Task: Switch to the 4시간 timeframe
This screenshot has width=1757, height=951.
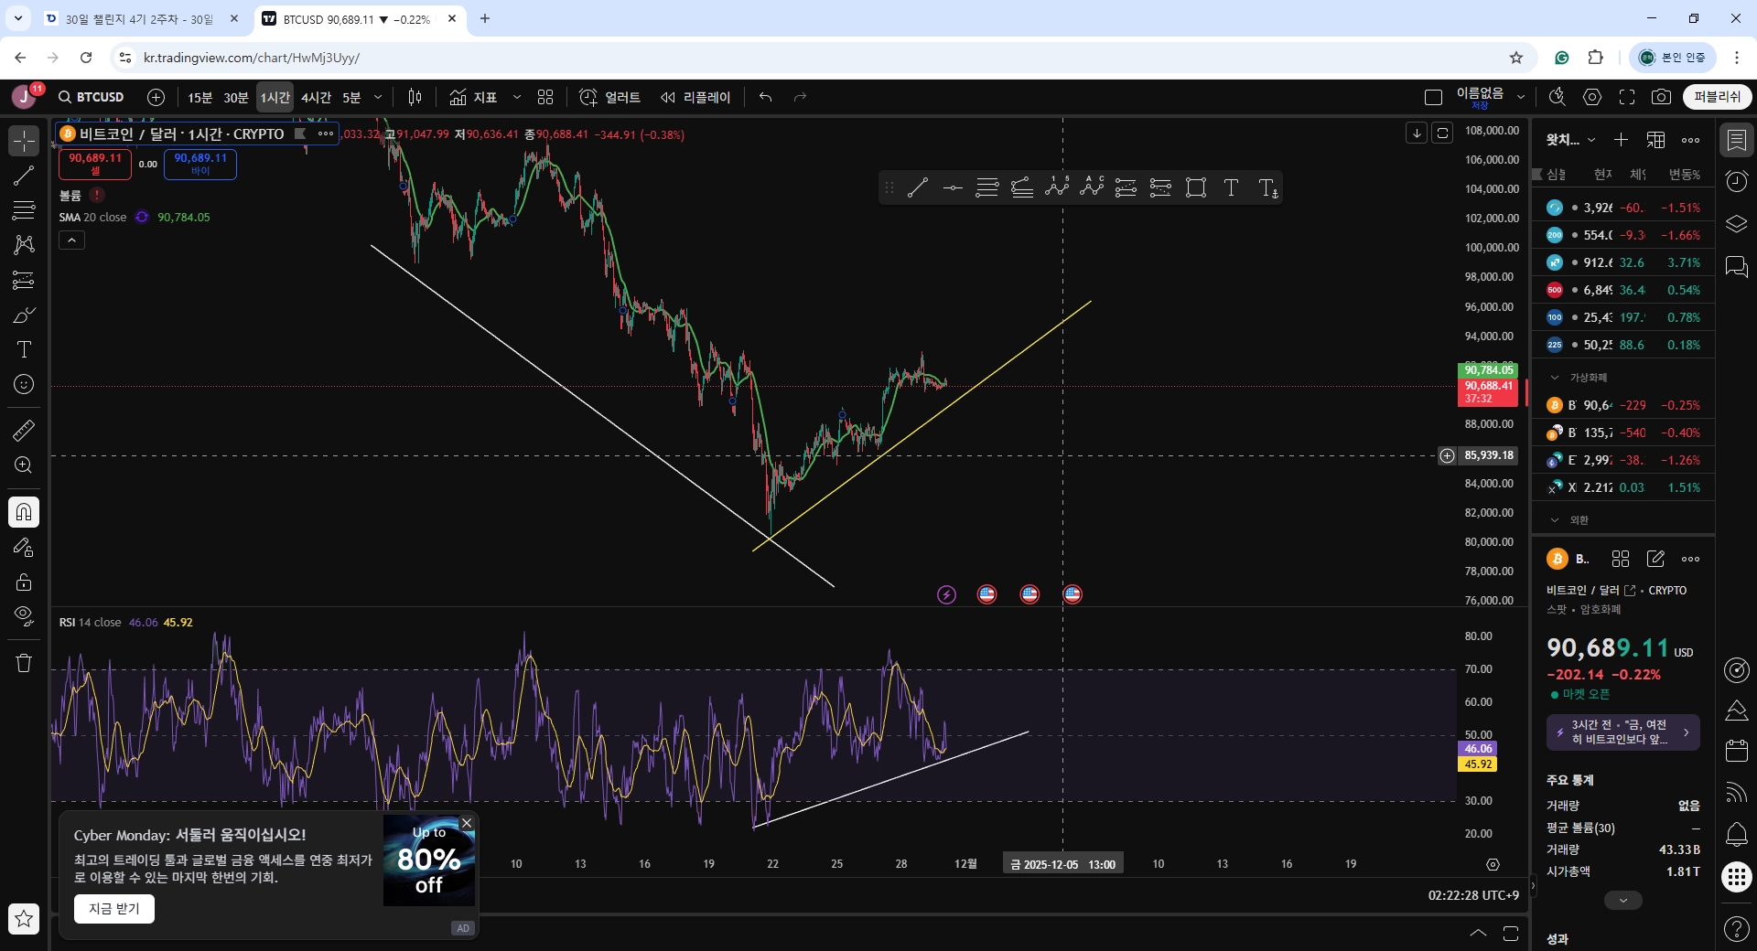Action: click(316, 97)
